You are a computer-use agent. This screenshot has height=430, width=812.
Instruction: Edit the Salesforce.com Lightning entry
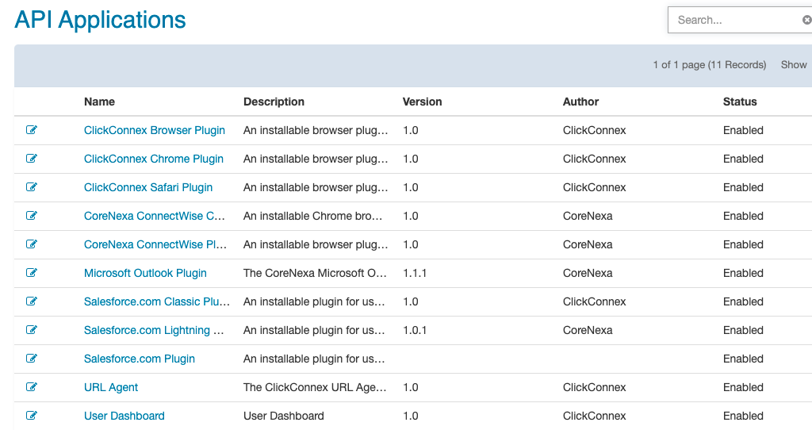coord(32,329)
